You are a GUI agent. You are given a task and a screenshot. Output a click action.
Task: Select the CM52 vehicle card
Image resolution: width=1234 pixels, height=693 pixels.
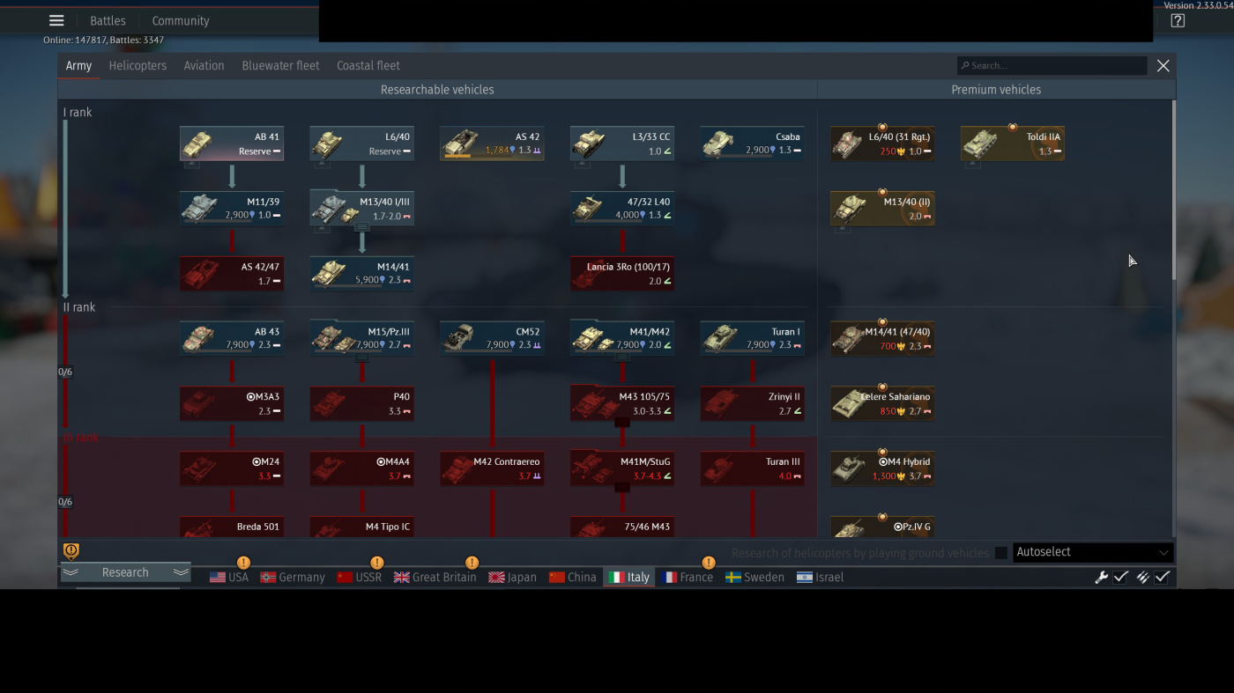(x=492, y=338)
